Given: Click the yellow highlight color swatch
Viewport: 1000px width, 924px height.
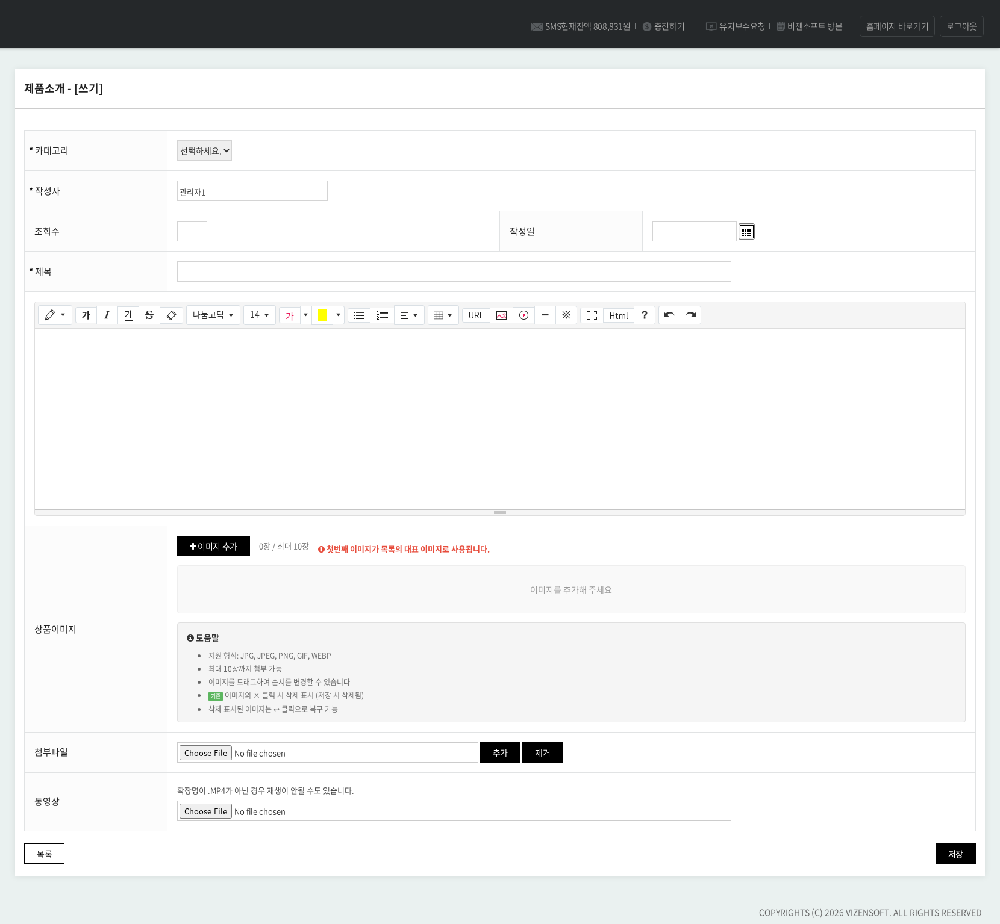Looking at the screenshot, I should (322, 315).
